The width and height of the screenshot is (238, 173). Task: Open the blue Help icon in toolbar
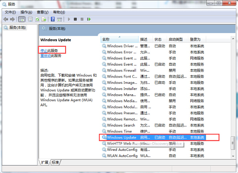click(x=53, y=19)
